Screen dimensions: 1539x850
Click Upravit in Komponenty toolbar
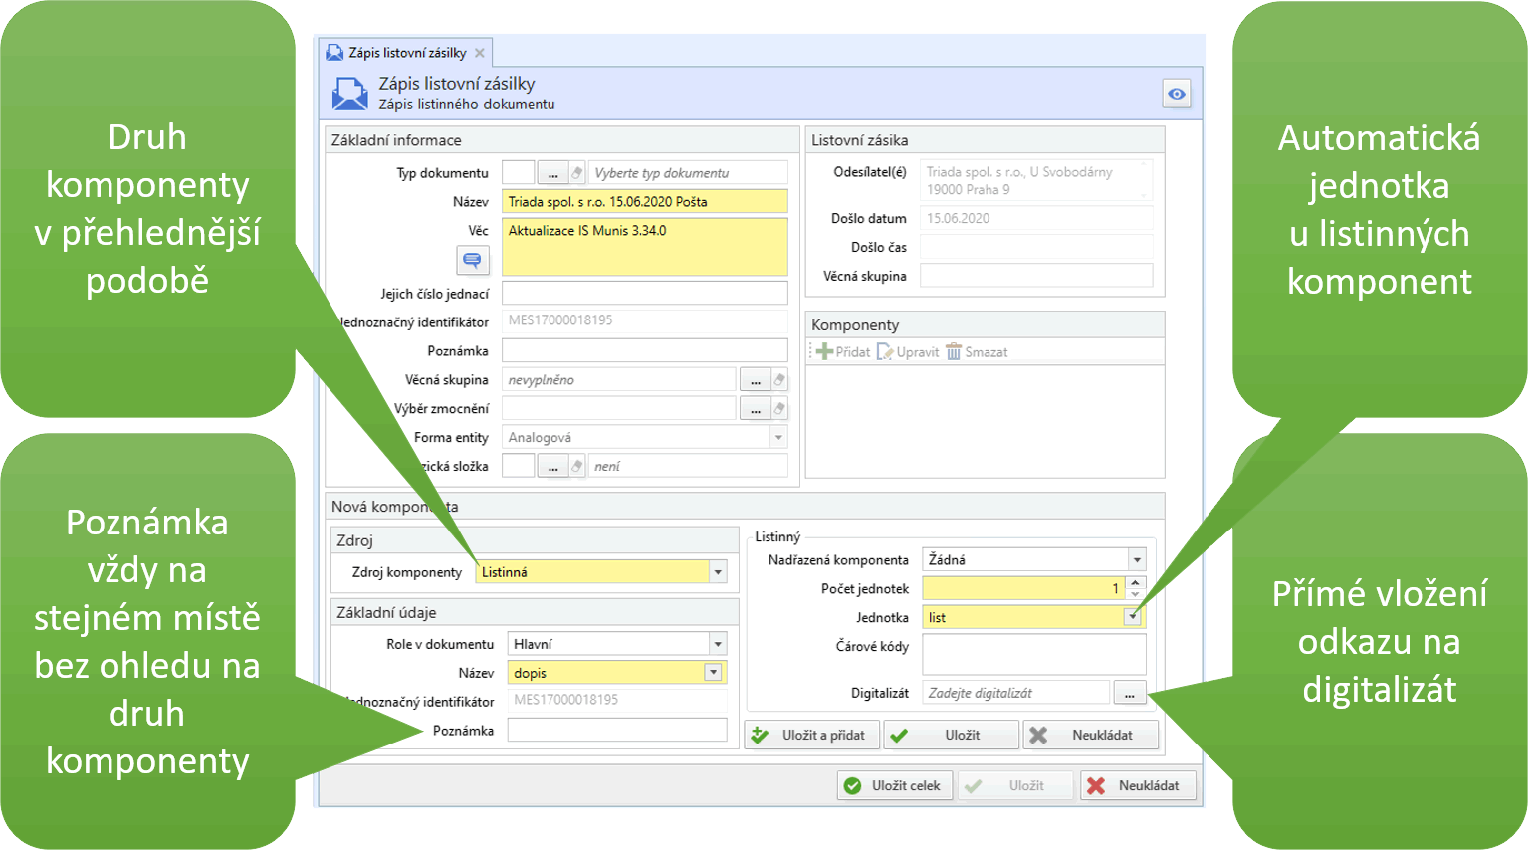tap(908, 352)
